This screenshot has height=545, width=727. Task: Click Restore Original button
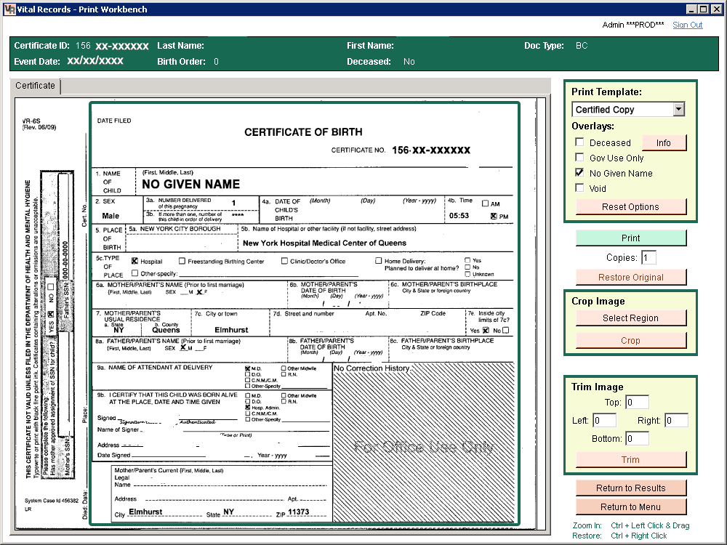tap(630, 277)
